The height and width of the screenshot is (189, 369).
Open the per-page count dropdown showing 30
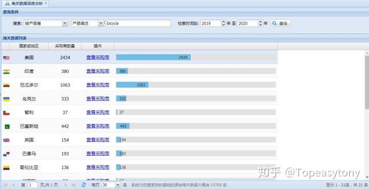click(118, 185)
